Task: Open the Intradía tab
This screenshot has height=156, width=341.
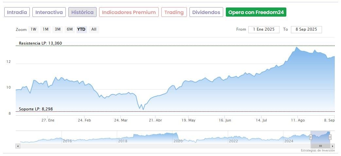Action: coord(17,12)
